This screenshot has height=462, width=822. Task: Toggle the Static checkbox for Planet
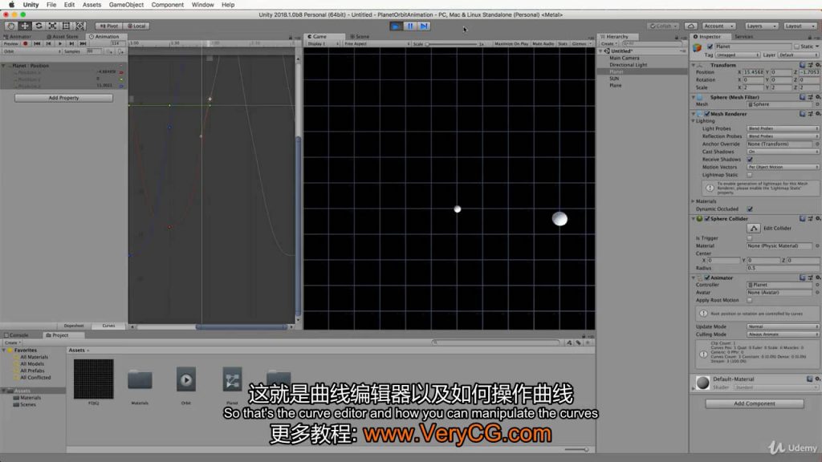click(x=795, y=47)
